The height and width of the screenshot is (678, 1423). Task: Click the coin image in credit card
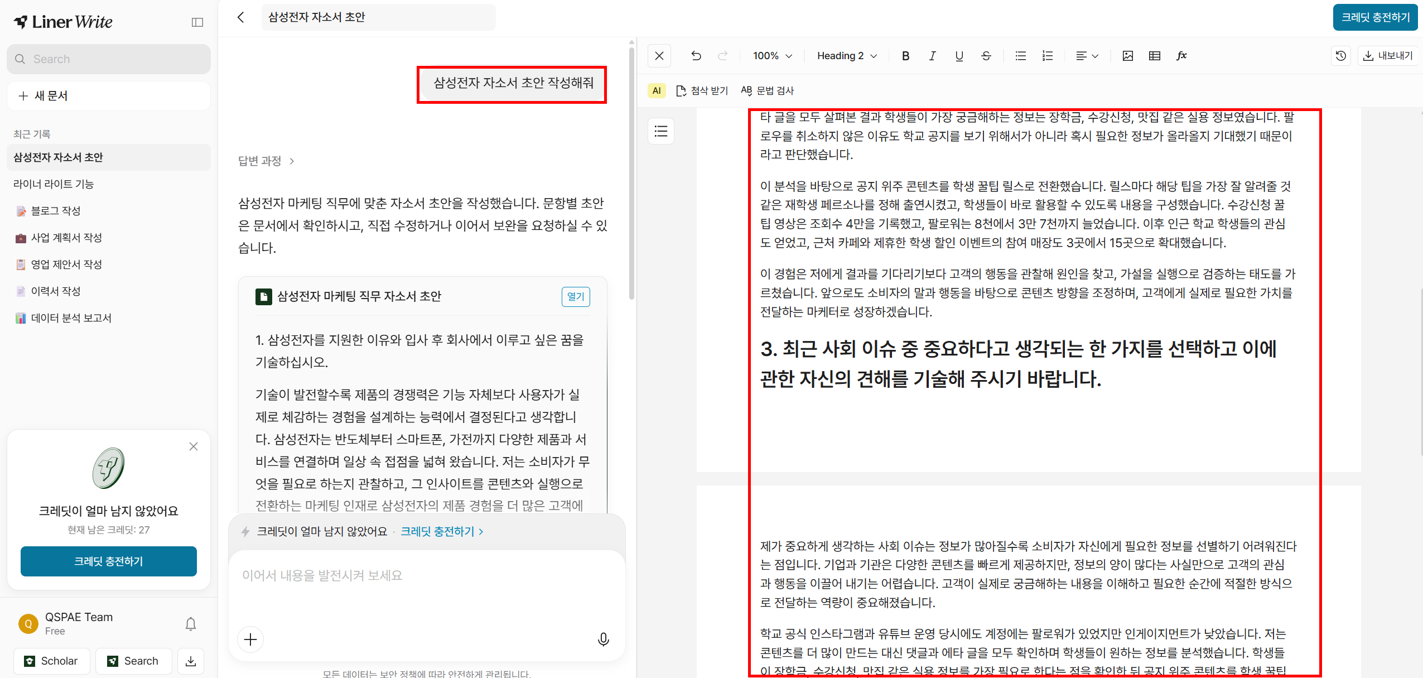pyautogui.click(x=109, y=469)
